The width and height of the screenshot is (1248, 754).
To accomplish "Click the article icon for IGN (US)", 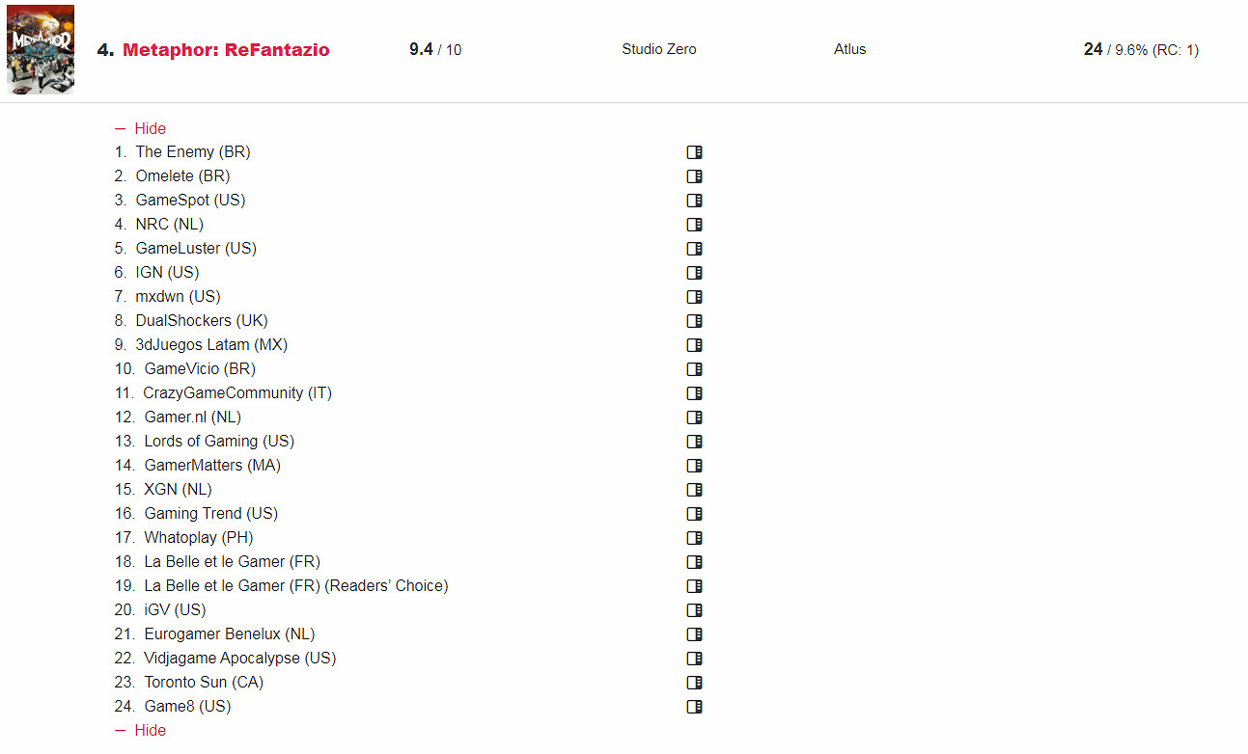I will 694,273.
